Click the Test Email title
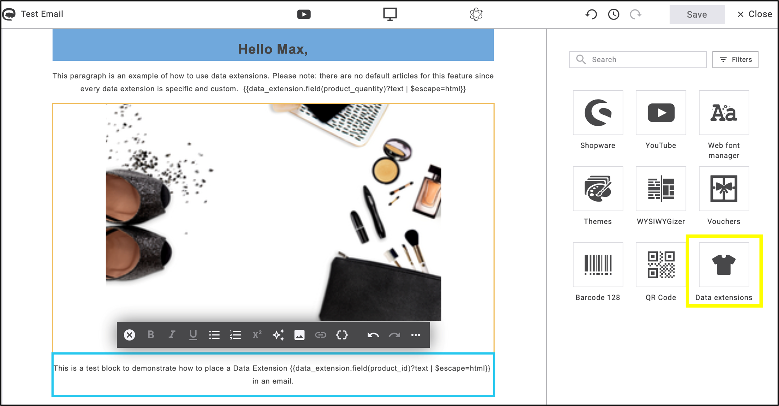The height and width of the screenshot is (406, 779). coord(42,14)
